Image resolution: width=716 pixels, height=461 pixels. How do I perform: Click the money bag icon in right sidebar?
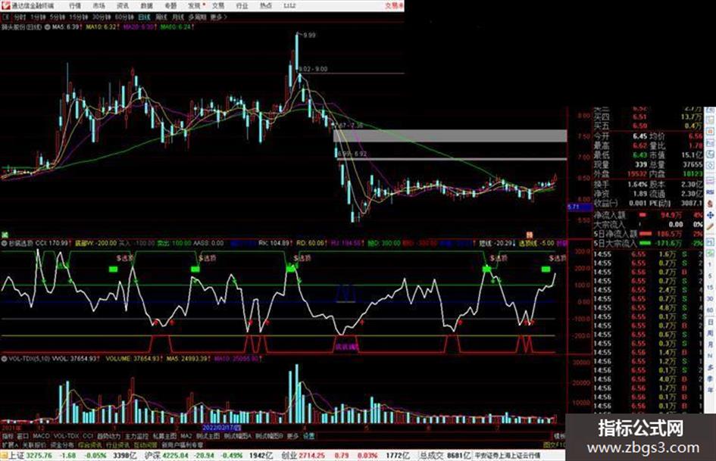pos(710,204)
